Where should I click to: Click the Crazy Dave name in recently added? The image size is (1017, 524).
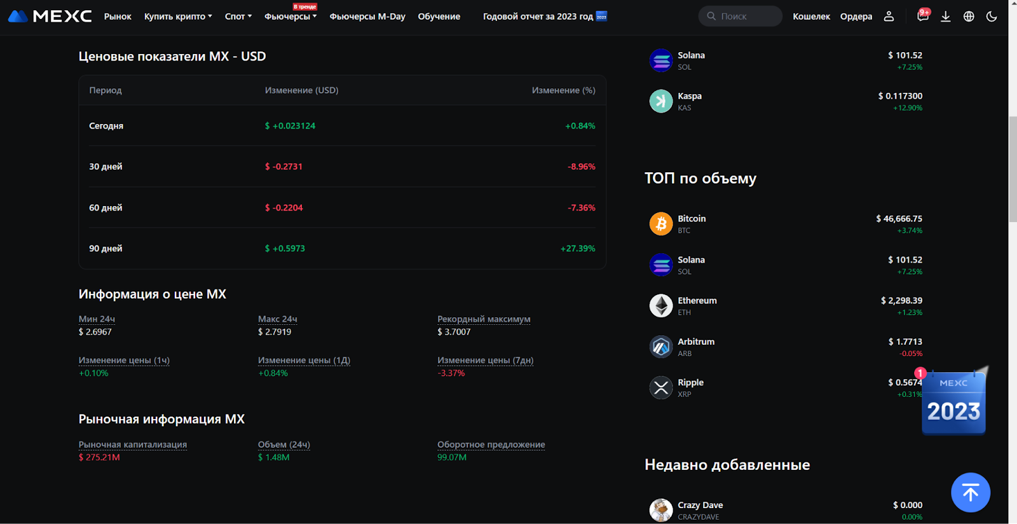point(700,505)
